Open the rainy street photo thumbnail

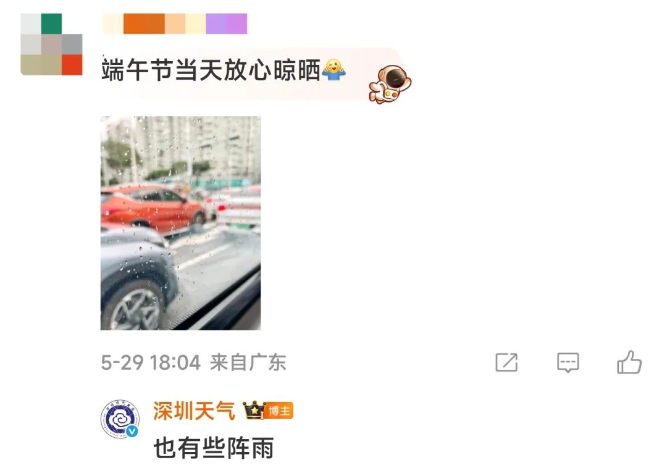pos(180,223)
